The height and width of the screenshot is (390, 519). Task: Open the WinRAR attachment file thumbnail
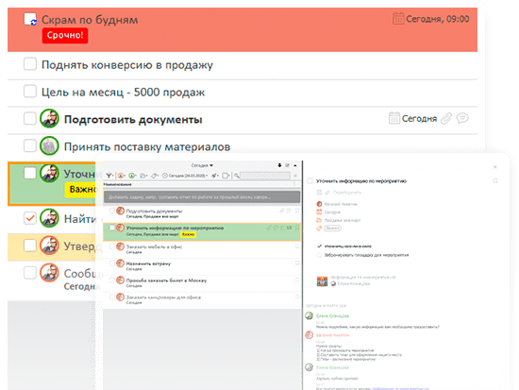(322, 281)
